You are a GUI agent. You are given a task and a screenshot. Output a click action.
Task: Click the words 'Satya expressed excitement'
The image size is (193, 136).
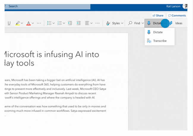pos(88,111)
